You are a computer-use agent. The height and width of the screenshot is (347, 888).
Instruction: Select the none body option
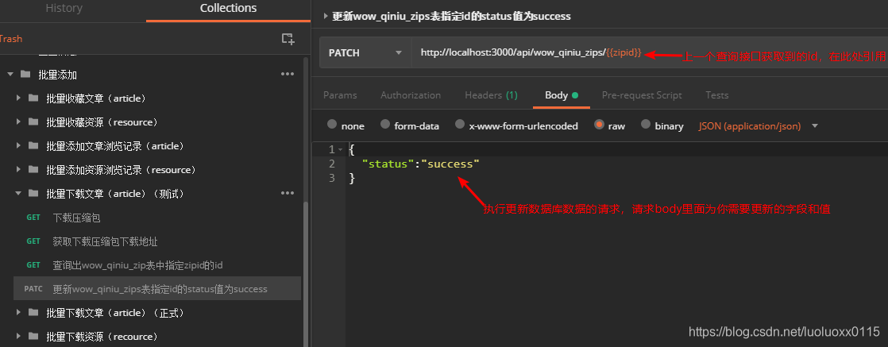tap(332, 125)
